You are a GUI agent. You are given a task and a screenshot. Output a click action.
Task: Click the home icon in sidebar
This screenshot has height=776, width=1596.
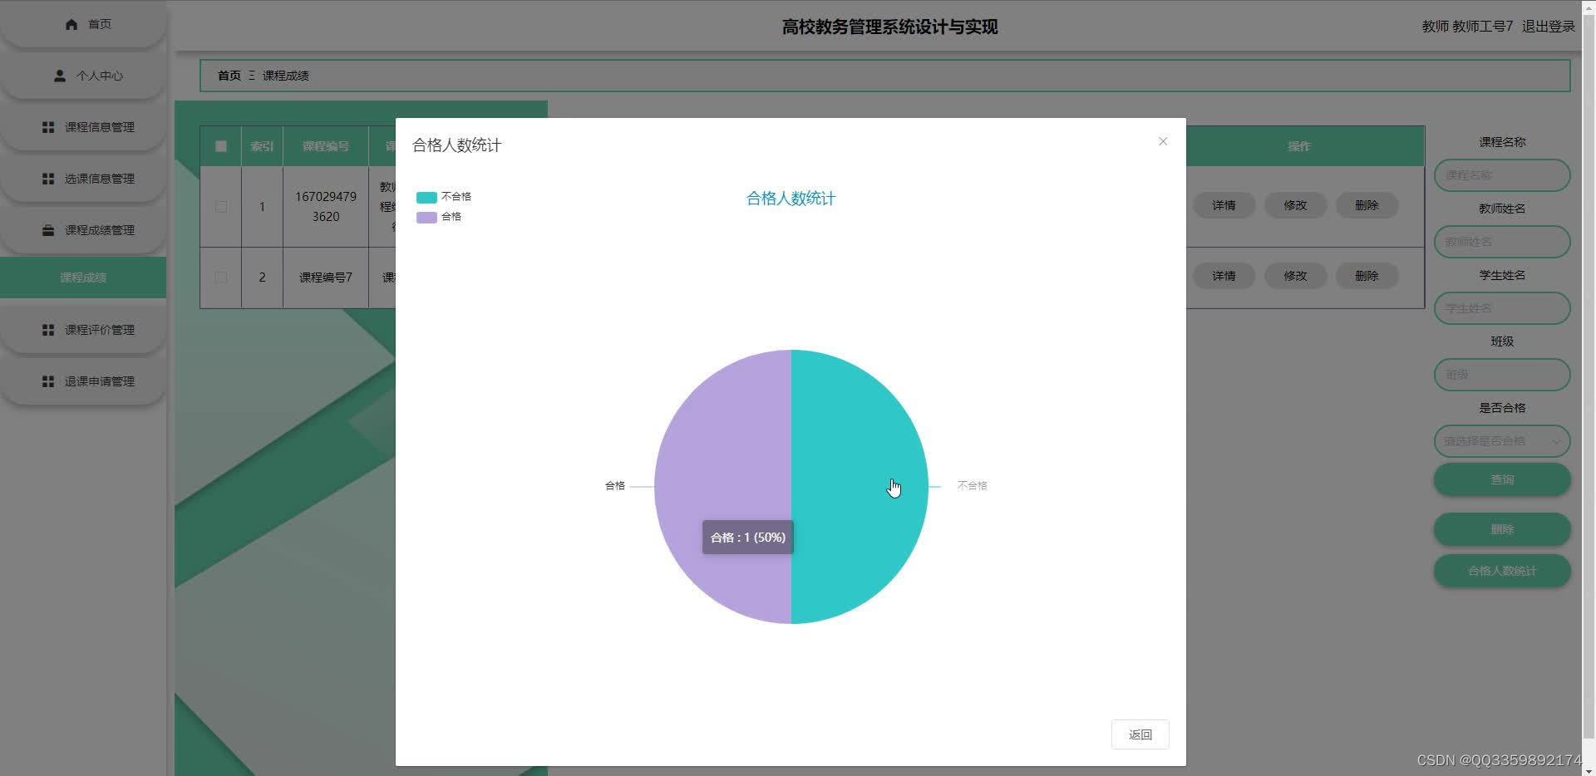71,24
